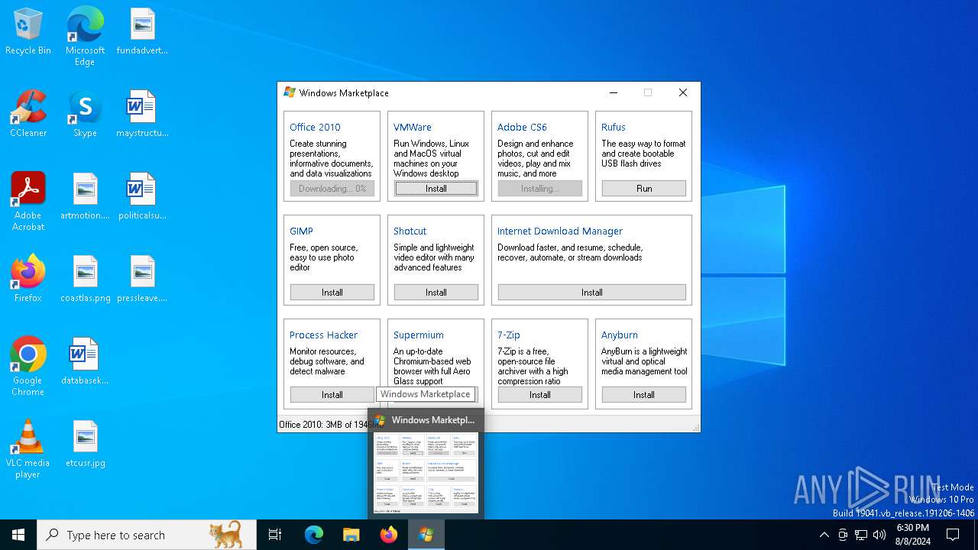Select the artmotion image file icon
The height and width of the screenshot is (550, 978).
(x=85, y=197)
